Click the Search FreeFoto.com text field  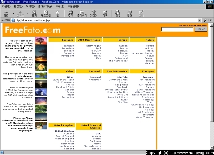click(177, 29)
